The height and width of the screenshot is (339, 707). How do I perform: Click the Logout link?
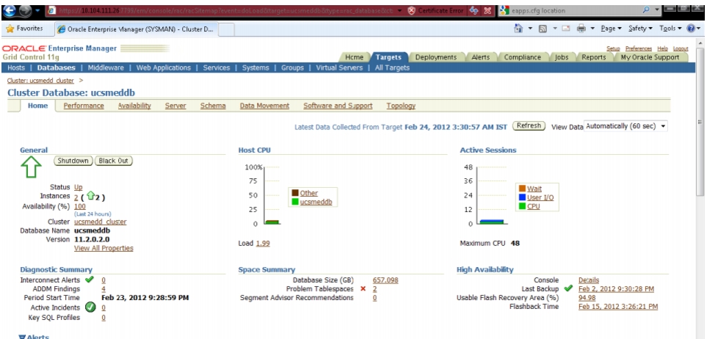point(681,48)
